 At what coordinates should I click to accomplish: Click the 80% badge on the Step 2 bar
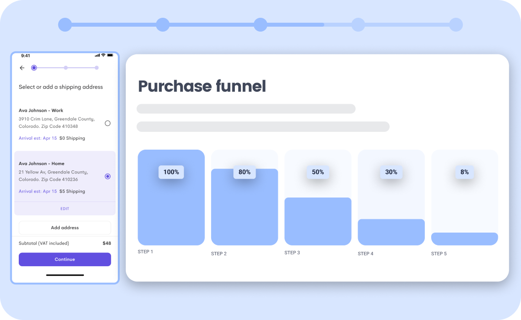point(244,172)
